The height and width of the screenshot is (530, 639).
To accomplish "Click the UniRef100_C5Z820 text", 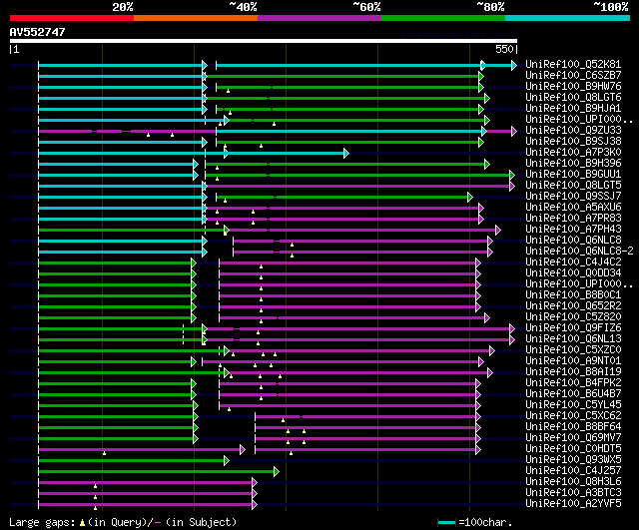I will [573, 317].
